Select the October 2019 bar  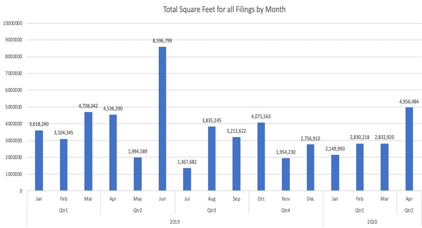[x=261, y=156]
